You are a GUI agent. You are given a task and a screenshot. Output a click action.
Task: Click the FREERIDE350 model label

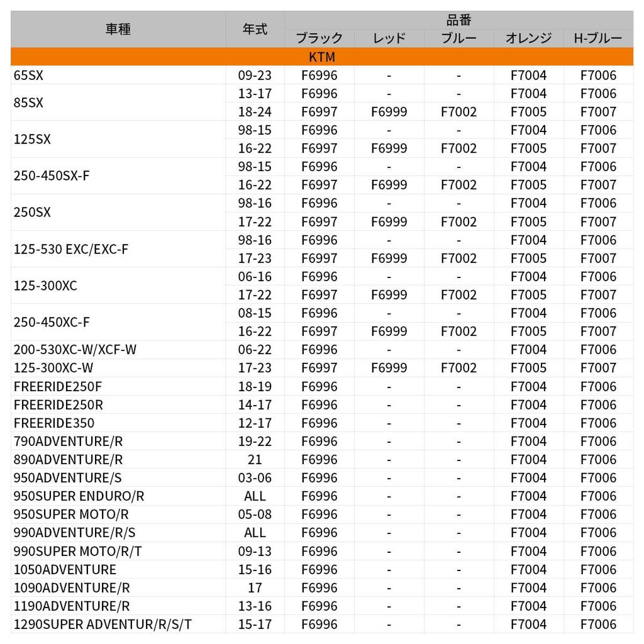click(54, 423)
